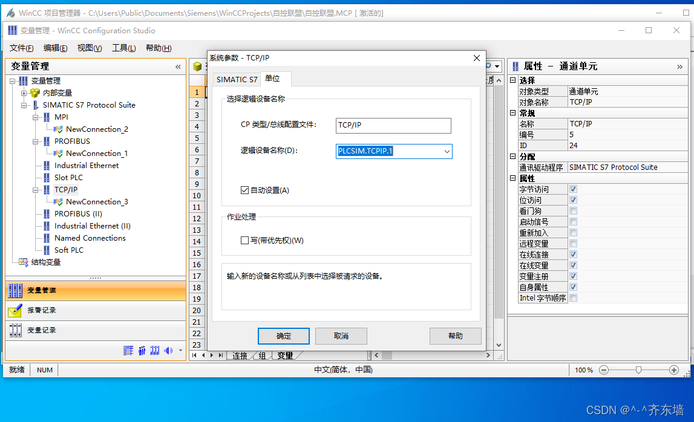Click the zoom slider handle
The image size is (694, 422).
pyautogui.click(x=638, y=370)
